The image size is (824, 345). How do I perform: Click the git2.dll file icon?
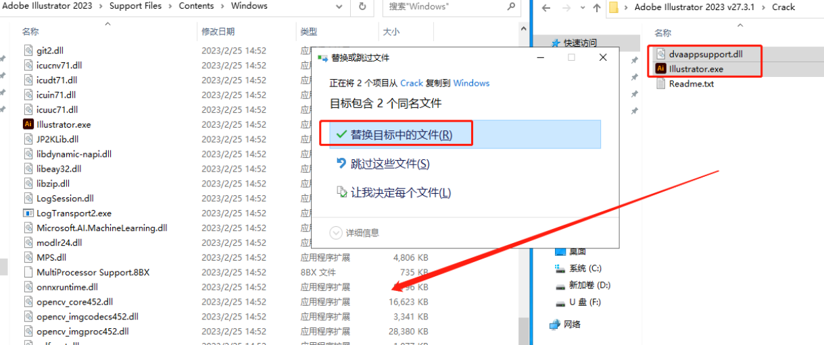(x=28, y=51)
